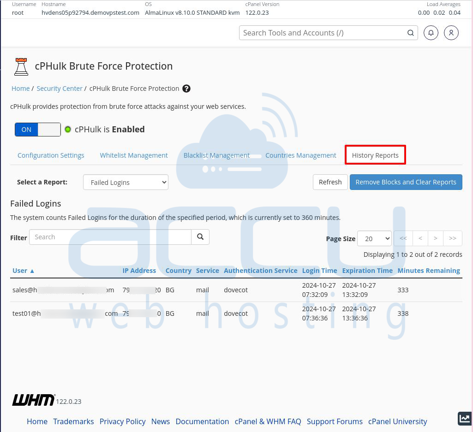Click the Filter search magnifier button
Viewport: 473px width, 432px height.
200,237
